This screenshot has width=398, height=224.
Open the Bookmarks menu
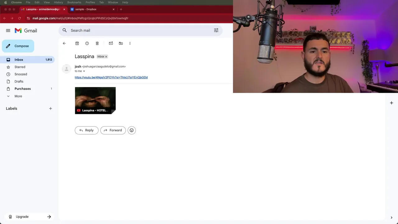tap(74, 2)
